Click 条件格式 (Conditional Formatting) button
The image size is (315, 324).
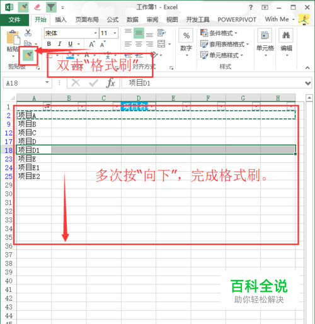(219, 33)
